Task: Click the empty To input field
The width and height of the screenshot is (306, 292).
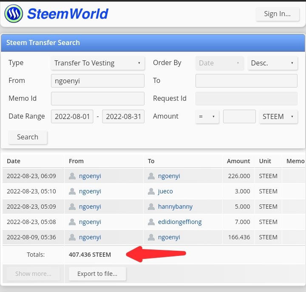Action: click(246, 81)
